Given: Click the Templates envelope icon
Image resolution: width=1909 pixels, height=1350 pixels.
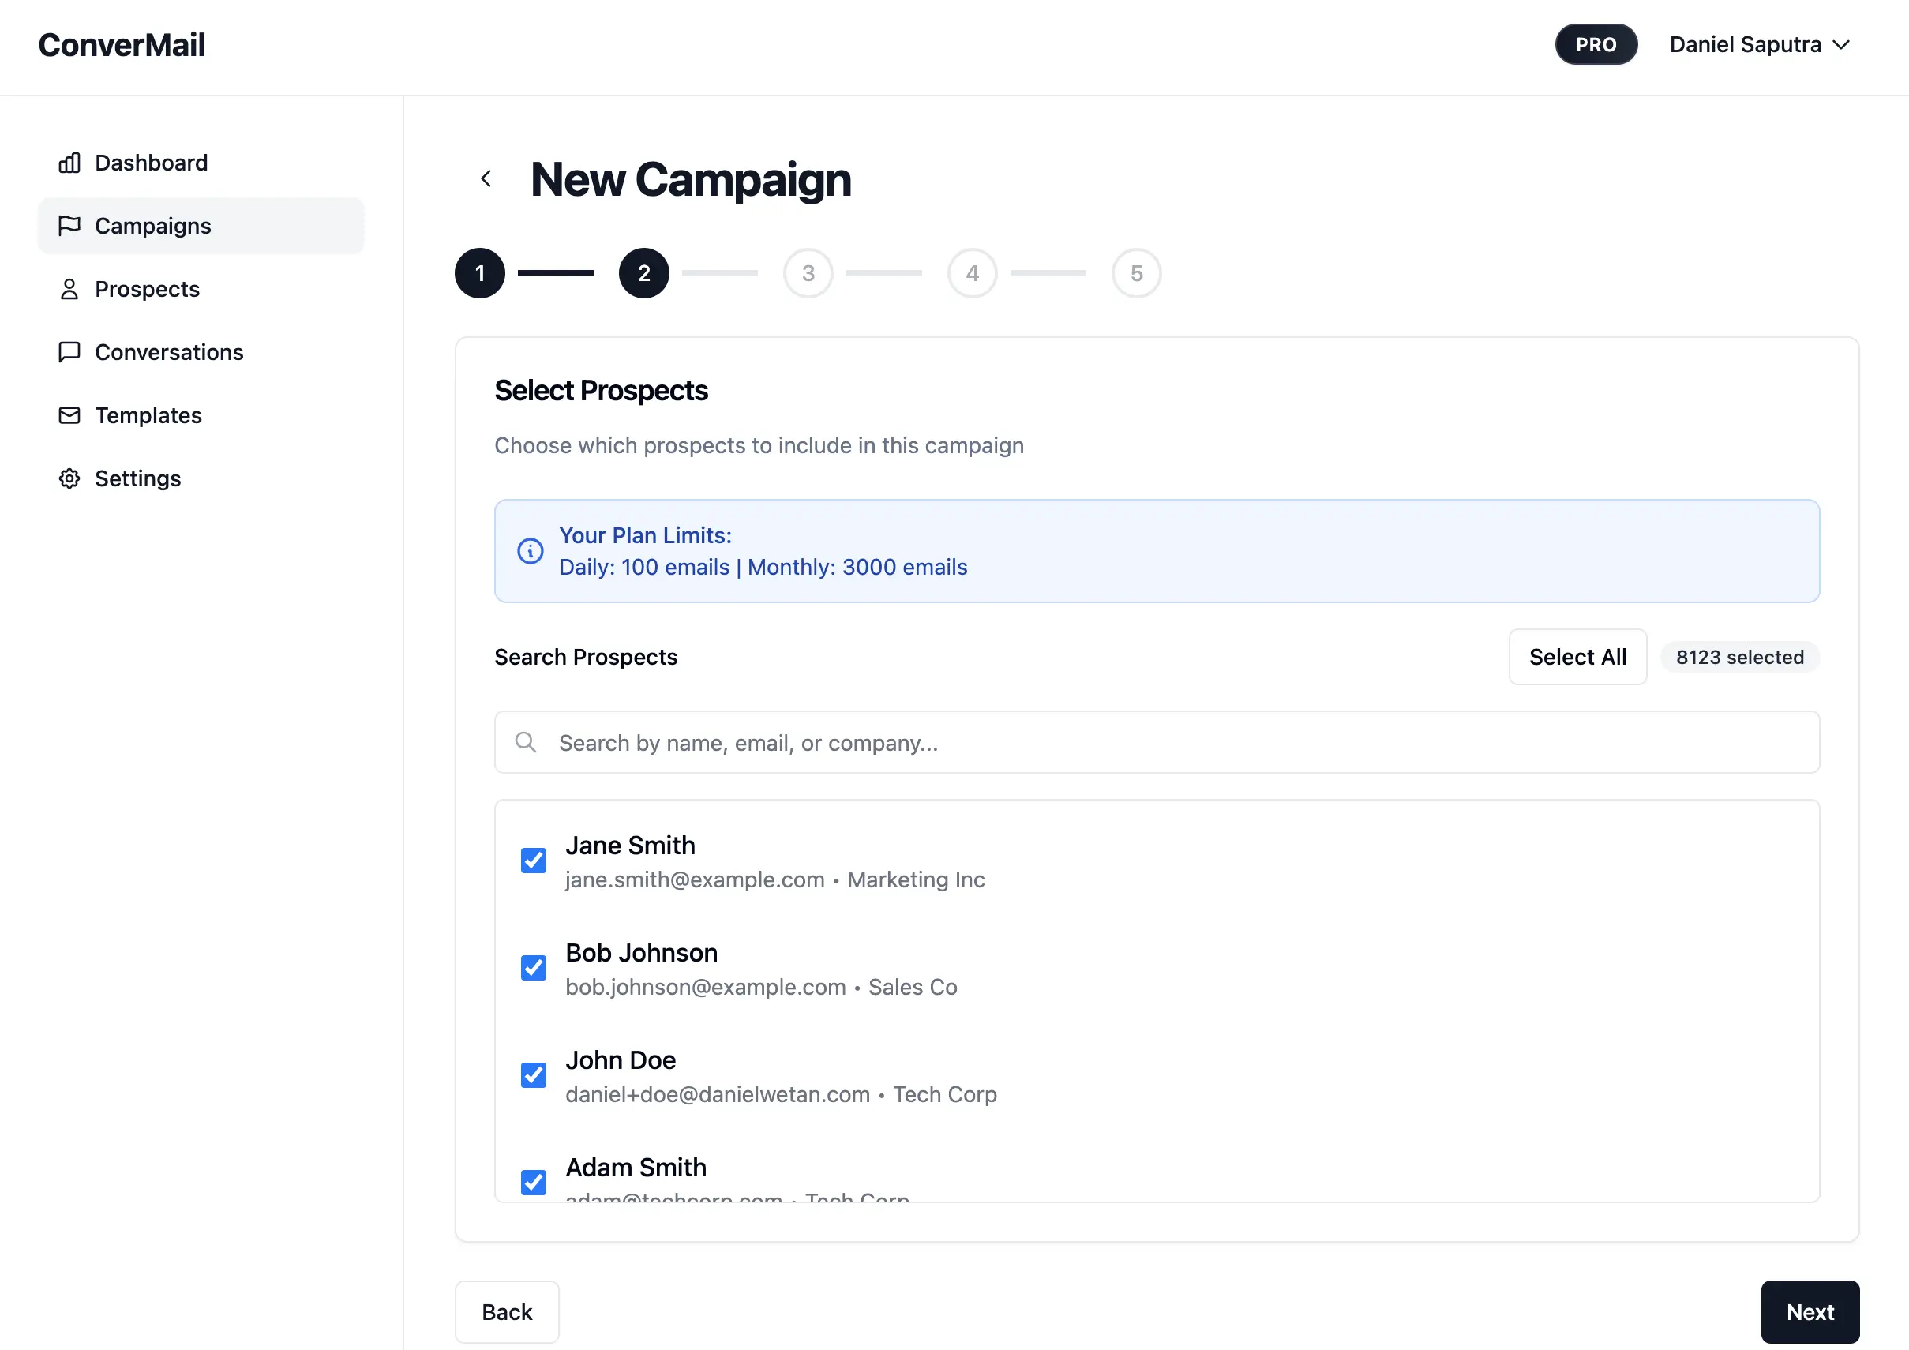Looking at the screenshot, I should (x=69, y=415).
